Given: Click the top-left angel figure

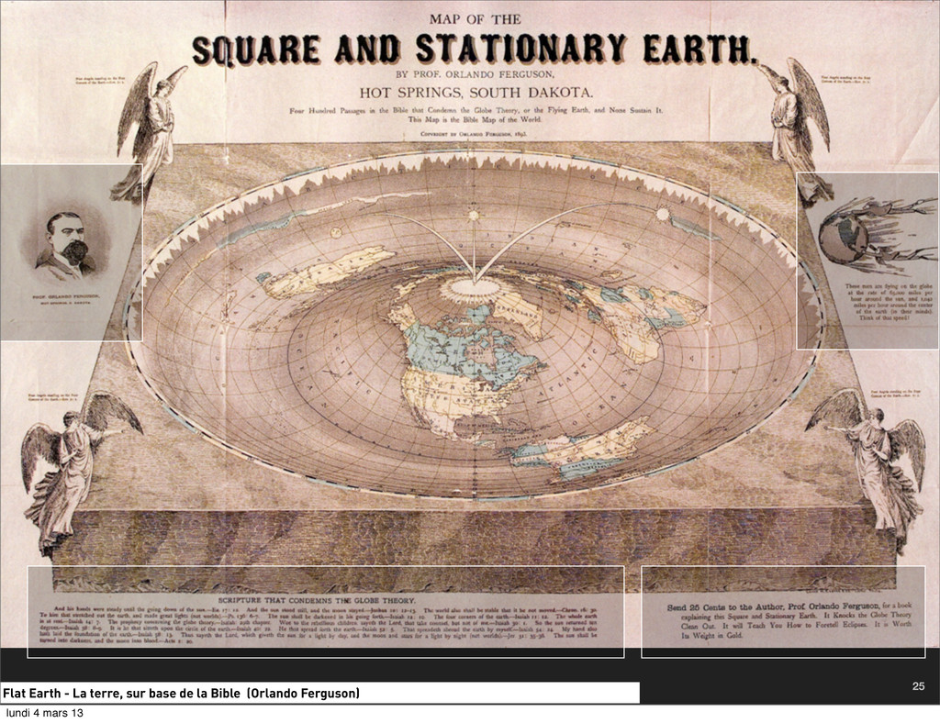Looking at the screenshot, I should coord(150,132).
